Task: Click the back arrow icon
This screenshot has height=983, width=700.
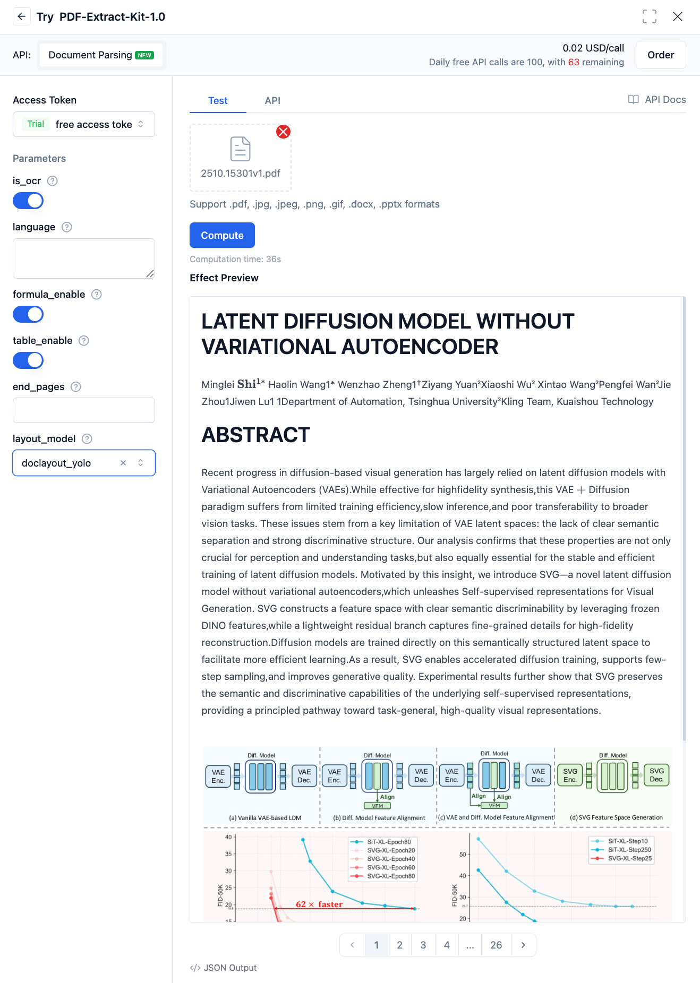Action: coord(21,16)
